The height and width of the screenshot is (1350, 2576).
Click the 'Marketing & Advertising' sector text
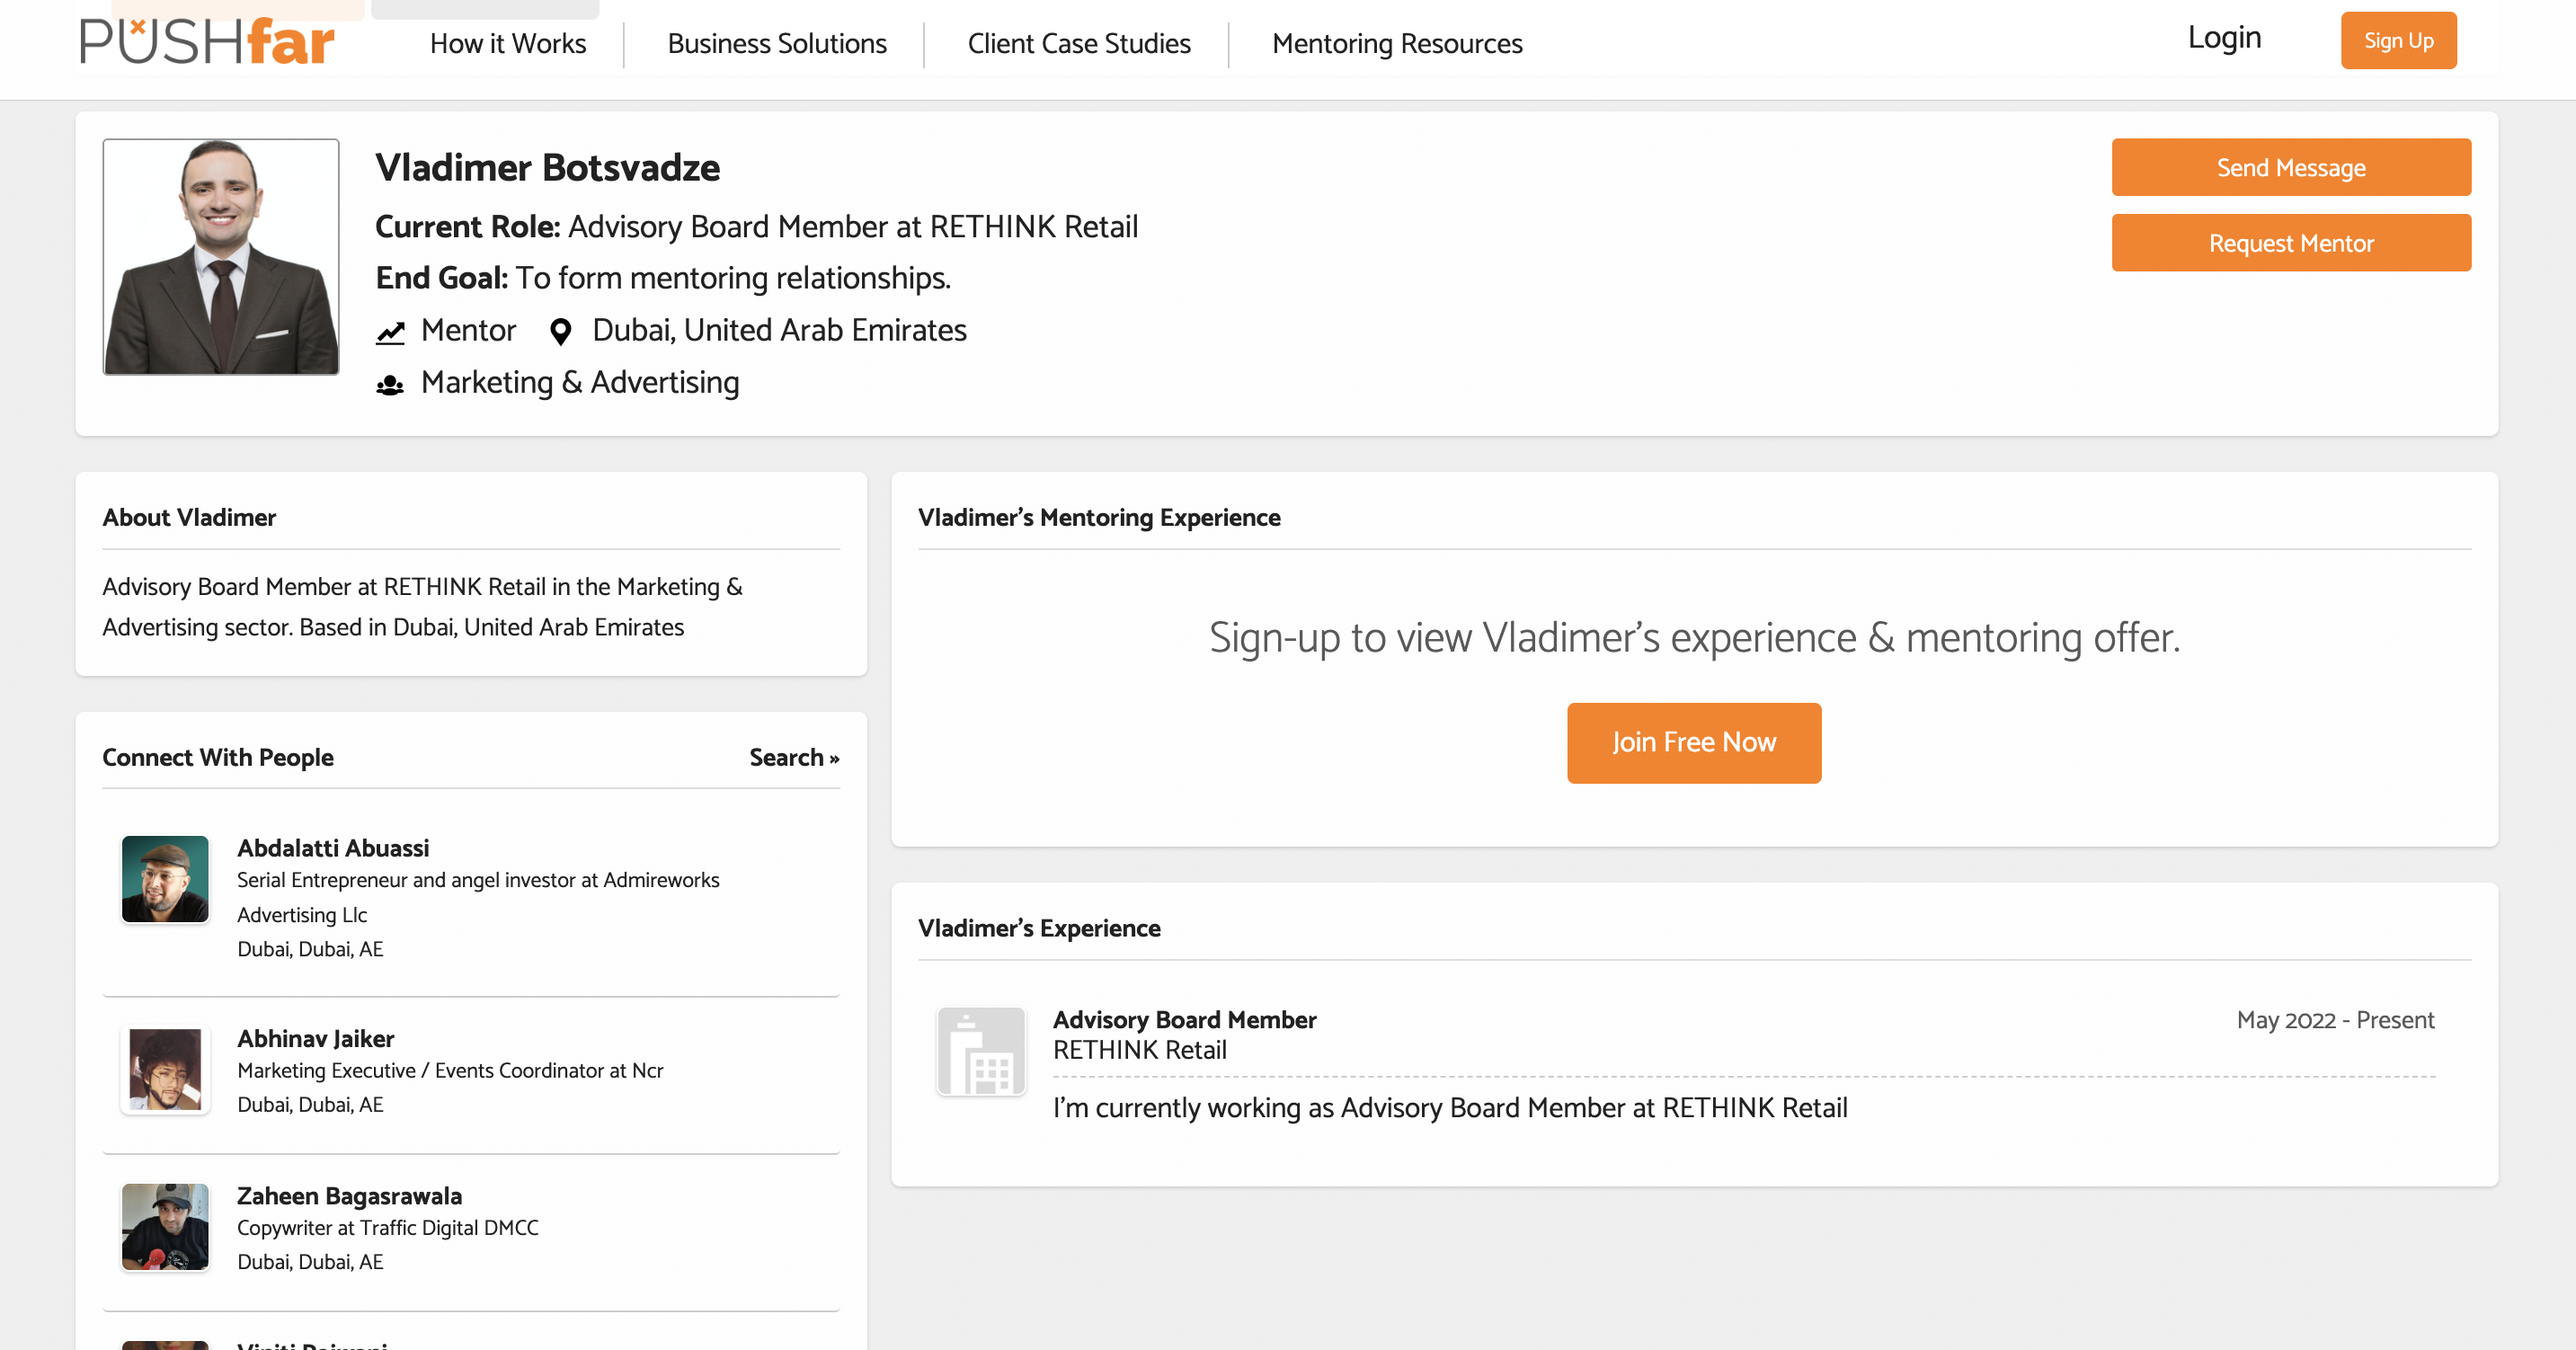580,383
